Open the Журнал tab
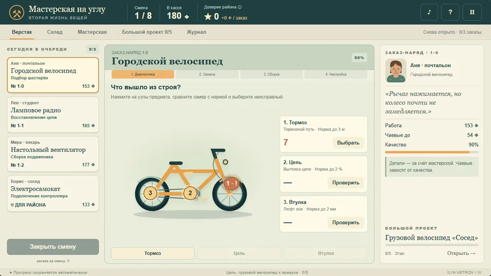 196,32
